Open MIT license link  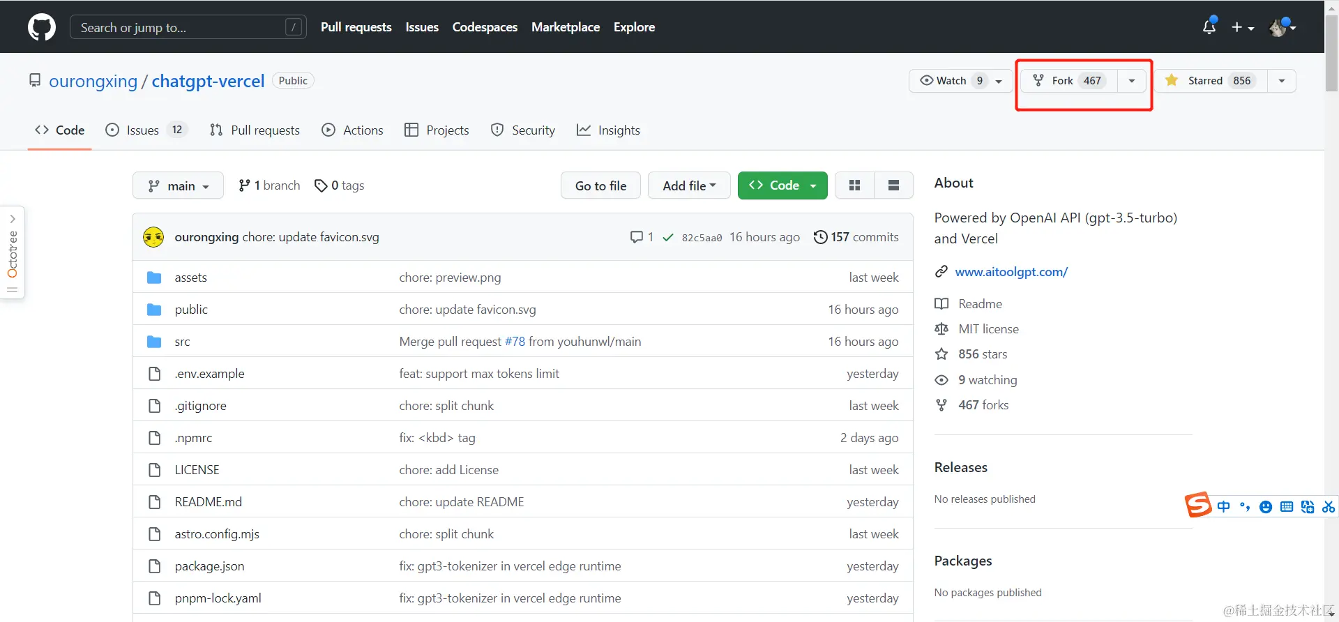(977, 329)
